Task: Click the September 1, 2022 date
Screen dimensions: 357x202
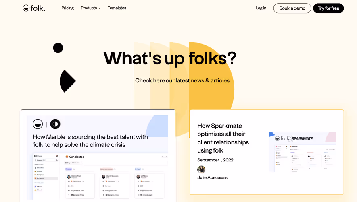Action: 215,160
